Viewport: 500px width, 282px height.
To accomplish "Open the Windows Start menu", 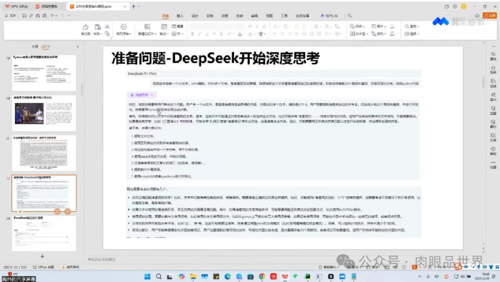I will click(x=147, y=276).
